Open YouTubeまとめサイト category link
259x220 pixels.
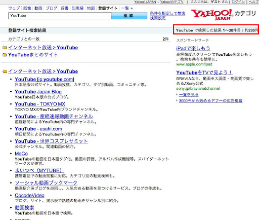click(x=33, y=55)
